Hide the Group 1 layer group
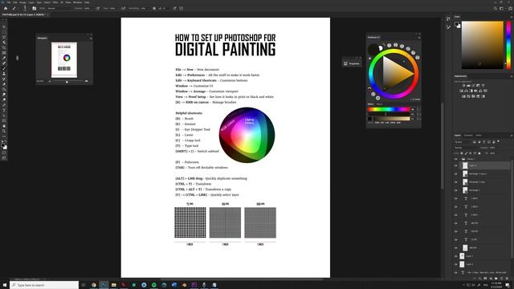514x289 pixels. [455, 159]
